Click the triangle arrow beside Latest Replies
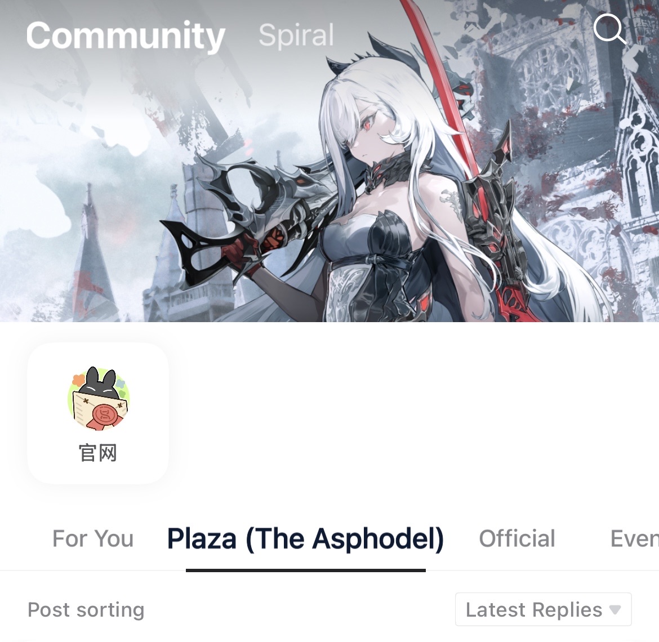The height and width of the screenshot is (642, 659). tap(615, 609)
